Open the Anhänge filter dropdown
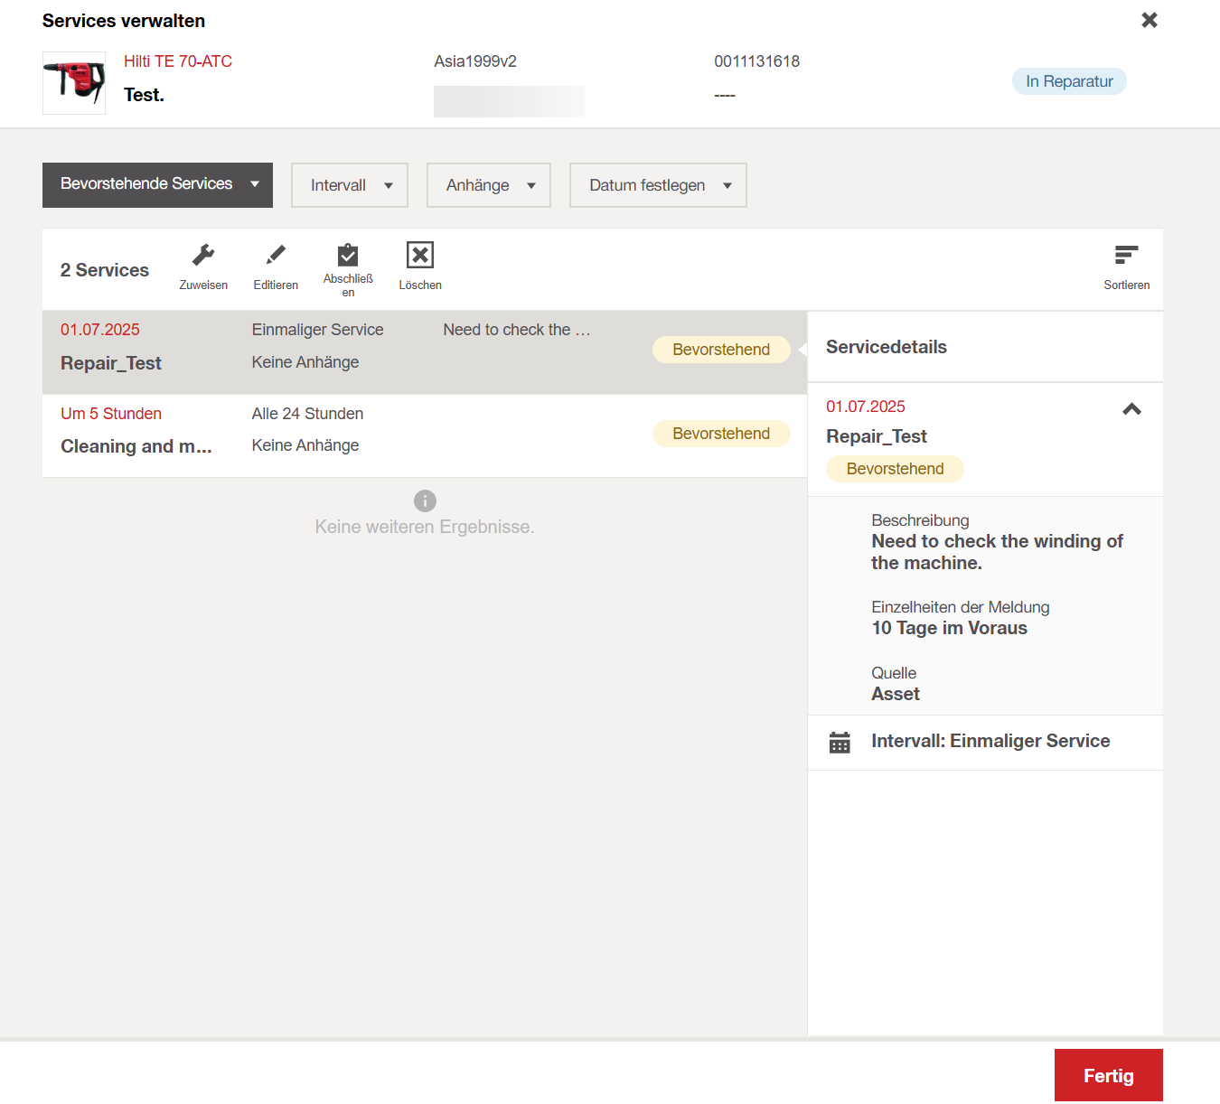 [489, 185]
